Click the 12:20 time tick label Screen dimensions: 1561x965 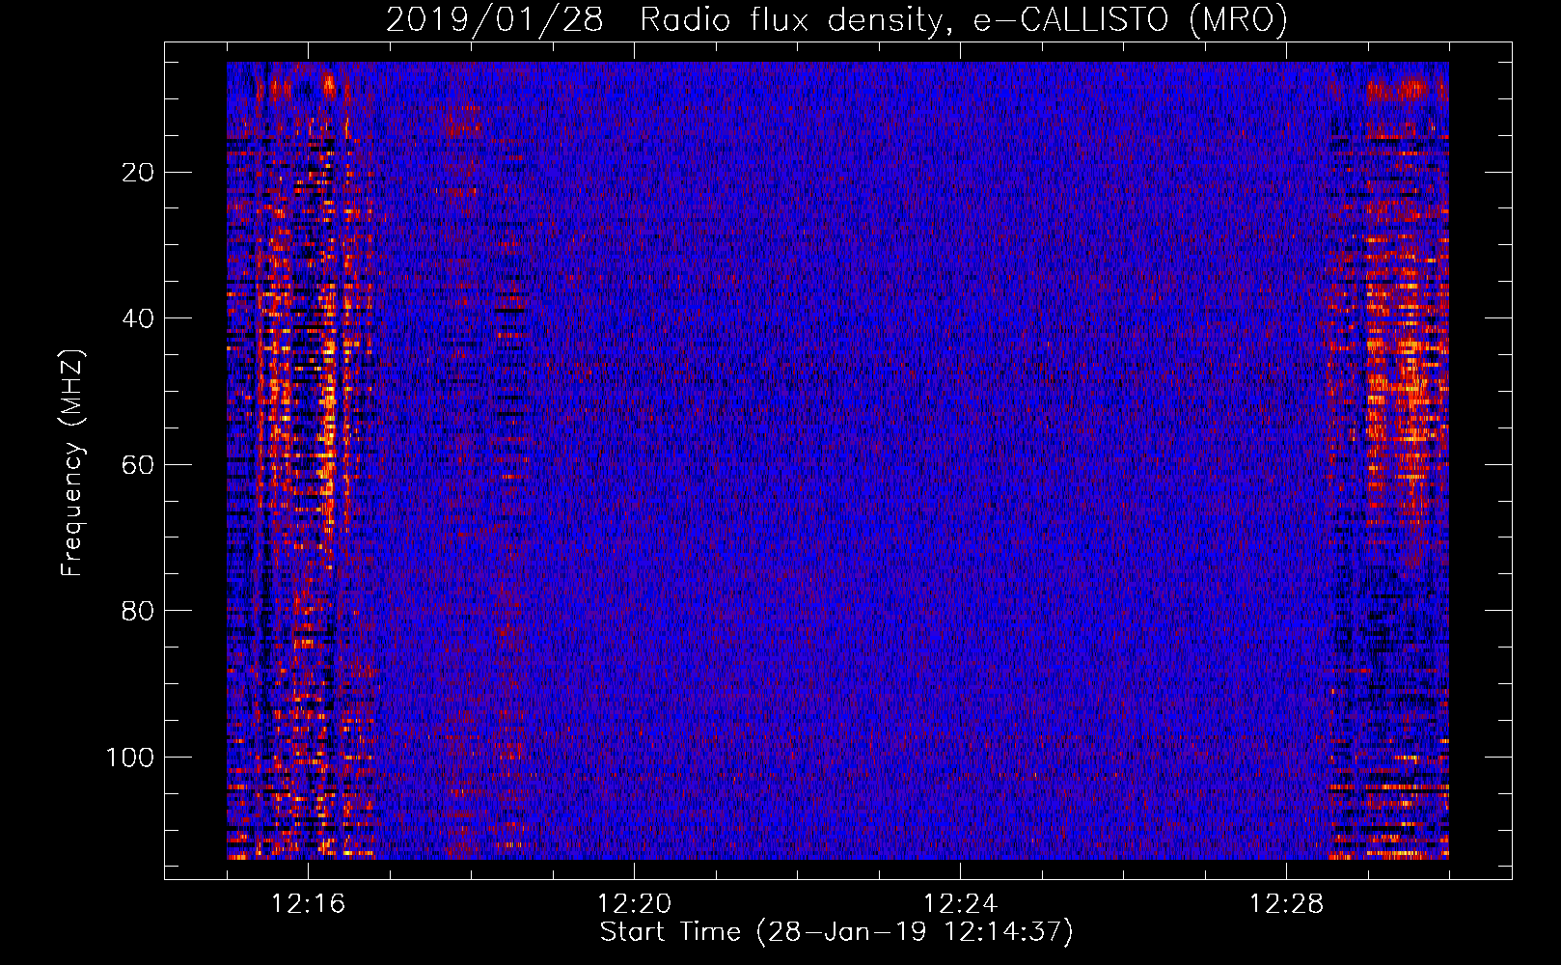(634, 904)
